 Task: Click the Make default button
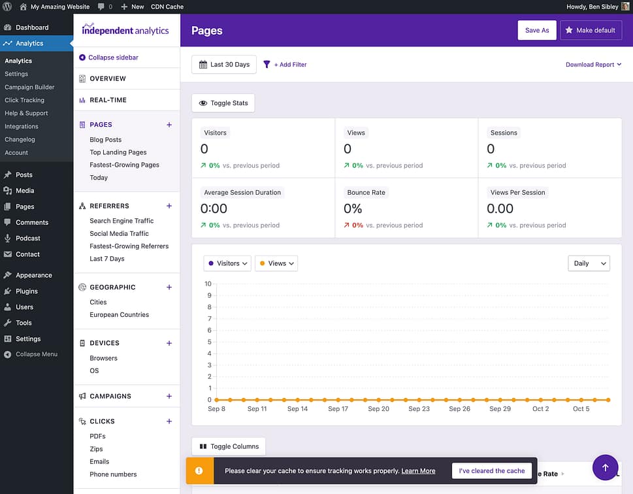(591, 30)
